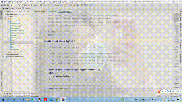Select QArrayList class in project tree
The width and height of the screenshot is (182, 102).
(x=16, y=38)
